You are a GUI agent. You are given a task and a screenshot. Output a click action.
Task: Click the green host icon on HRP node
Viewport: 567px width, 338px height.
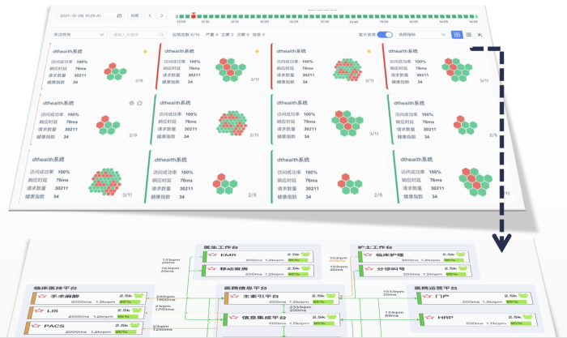click(527, 317)
